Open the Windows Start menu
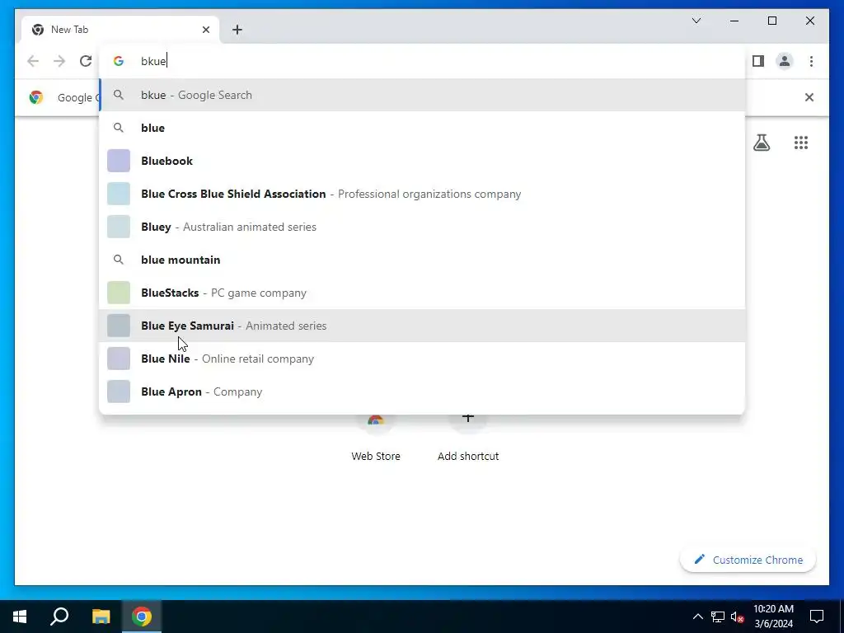Viewport: 844px width, 633px height. (20, 617)
